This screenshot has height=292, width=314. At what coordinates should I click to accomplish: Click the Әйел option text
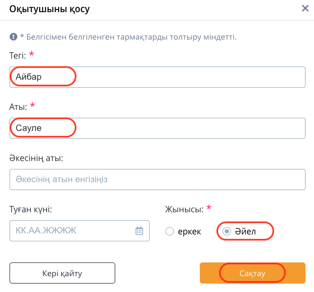245,231
